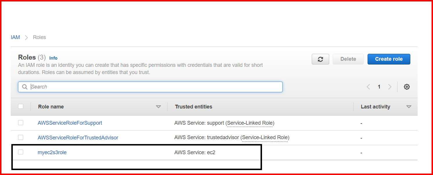
Task: Navigate to IAM via breadcrumb
Action: click(x=15, y=37)
